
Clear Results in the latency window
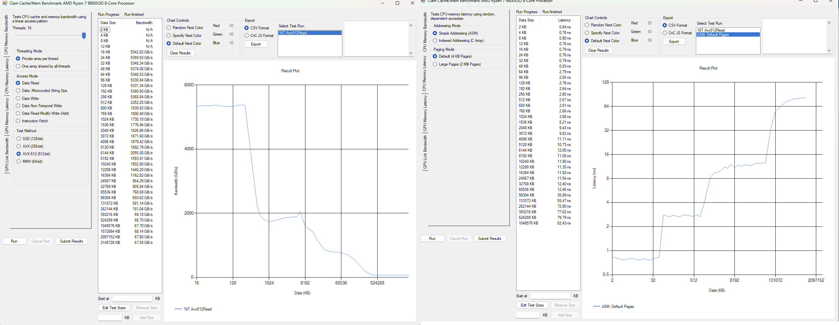pyautogui.click(x=599, y=50)
